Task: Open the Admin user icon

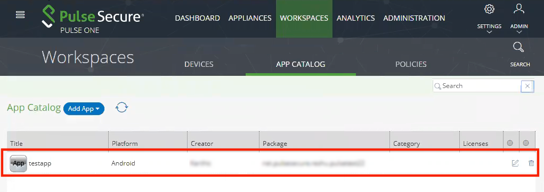Action: click(519, 9)
